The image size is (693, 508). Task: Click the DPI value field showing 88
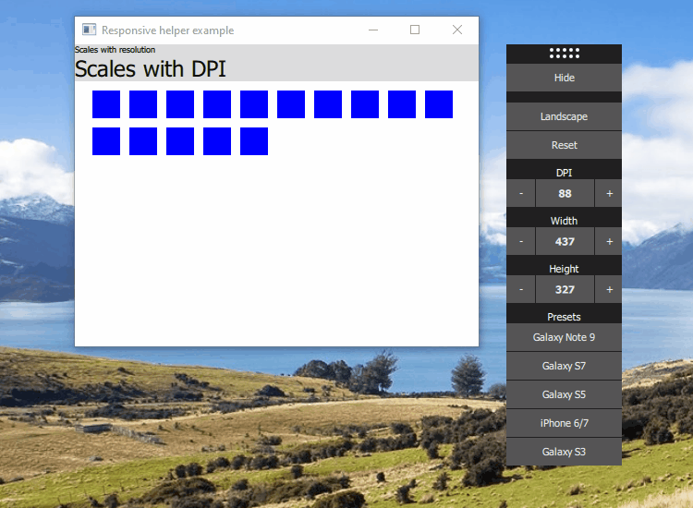565,193
